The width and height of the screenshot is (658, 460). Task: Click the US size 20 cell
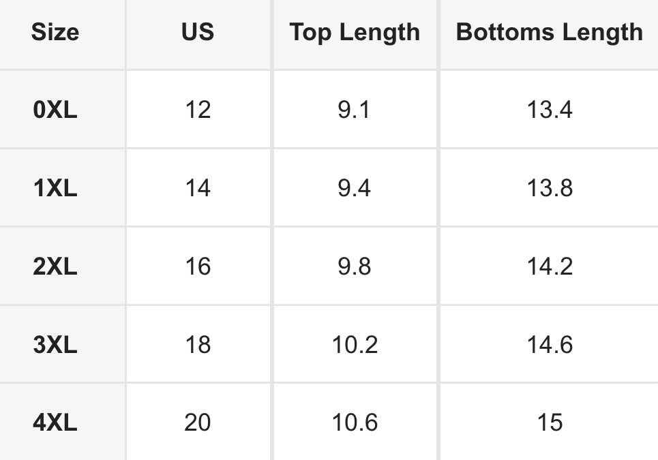click(x=198, y=423)
